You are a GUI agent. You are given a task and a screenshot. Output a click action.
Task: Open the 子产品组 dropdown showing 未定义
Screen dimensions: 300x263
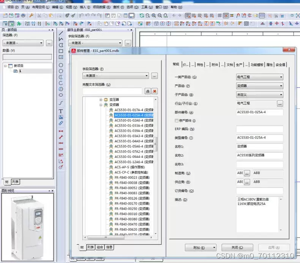click(260, 94)
